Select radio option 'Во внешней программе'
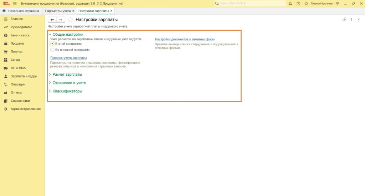365x196 pixels. point(52,50)
